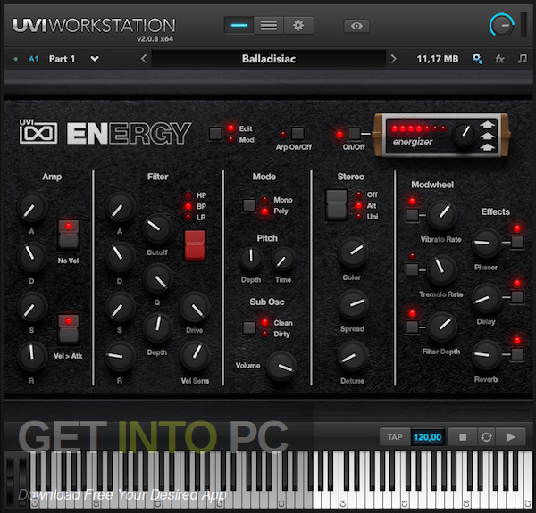
Task: Click the top arrow on the energizer
Action: pyautogui.click(x=488, y=124)
